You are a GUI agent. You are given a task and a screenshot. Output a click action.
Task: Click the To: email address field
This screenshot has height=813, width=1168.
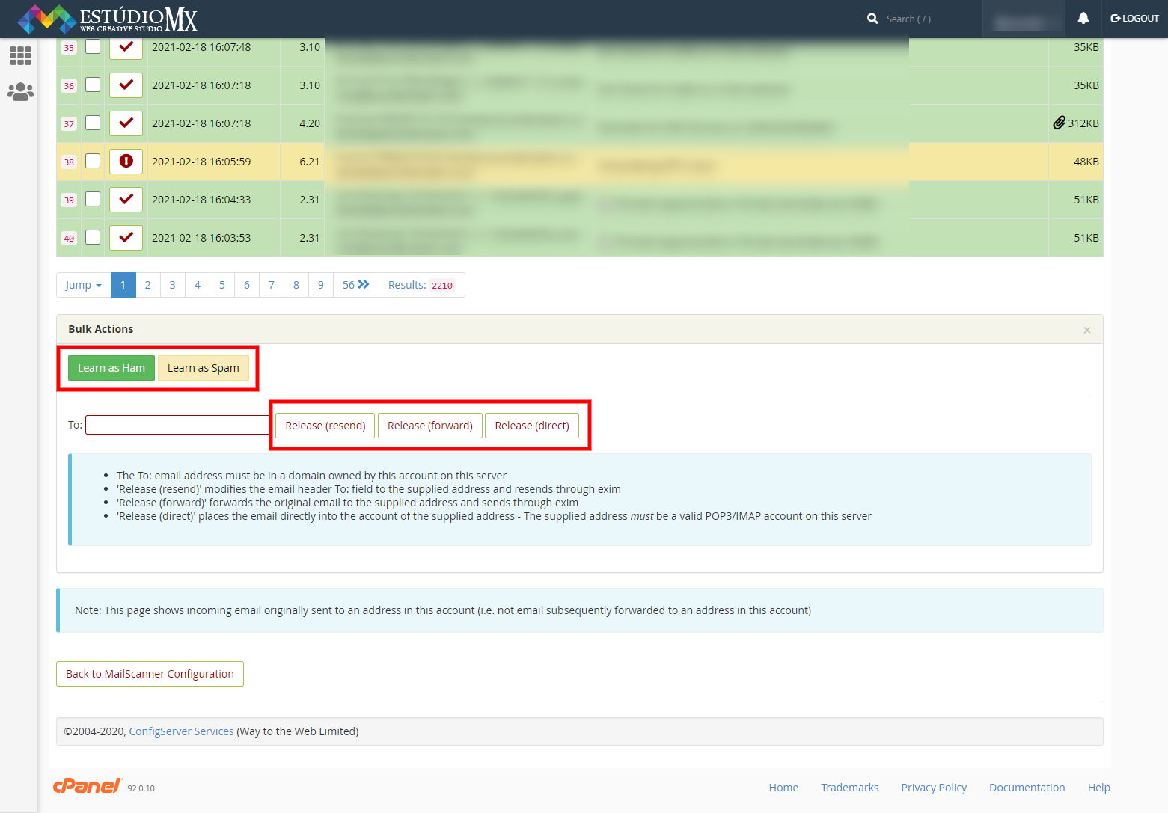click(x=177, y=425)
